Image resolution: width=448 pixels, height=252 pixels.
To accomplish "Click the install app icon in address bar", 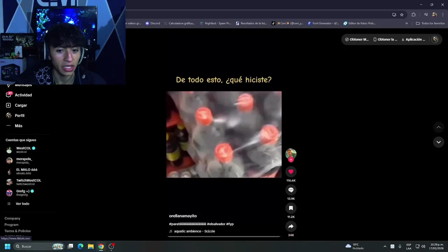I will (x=394, y=15).
